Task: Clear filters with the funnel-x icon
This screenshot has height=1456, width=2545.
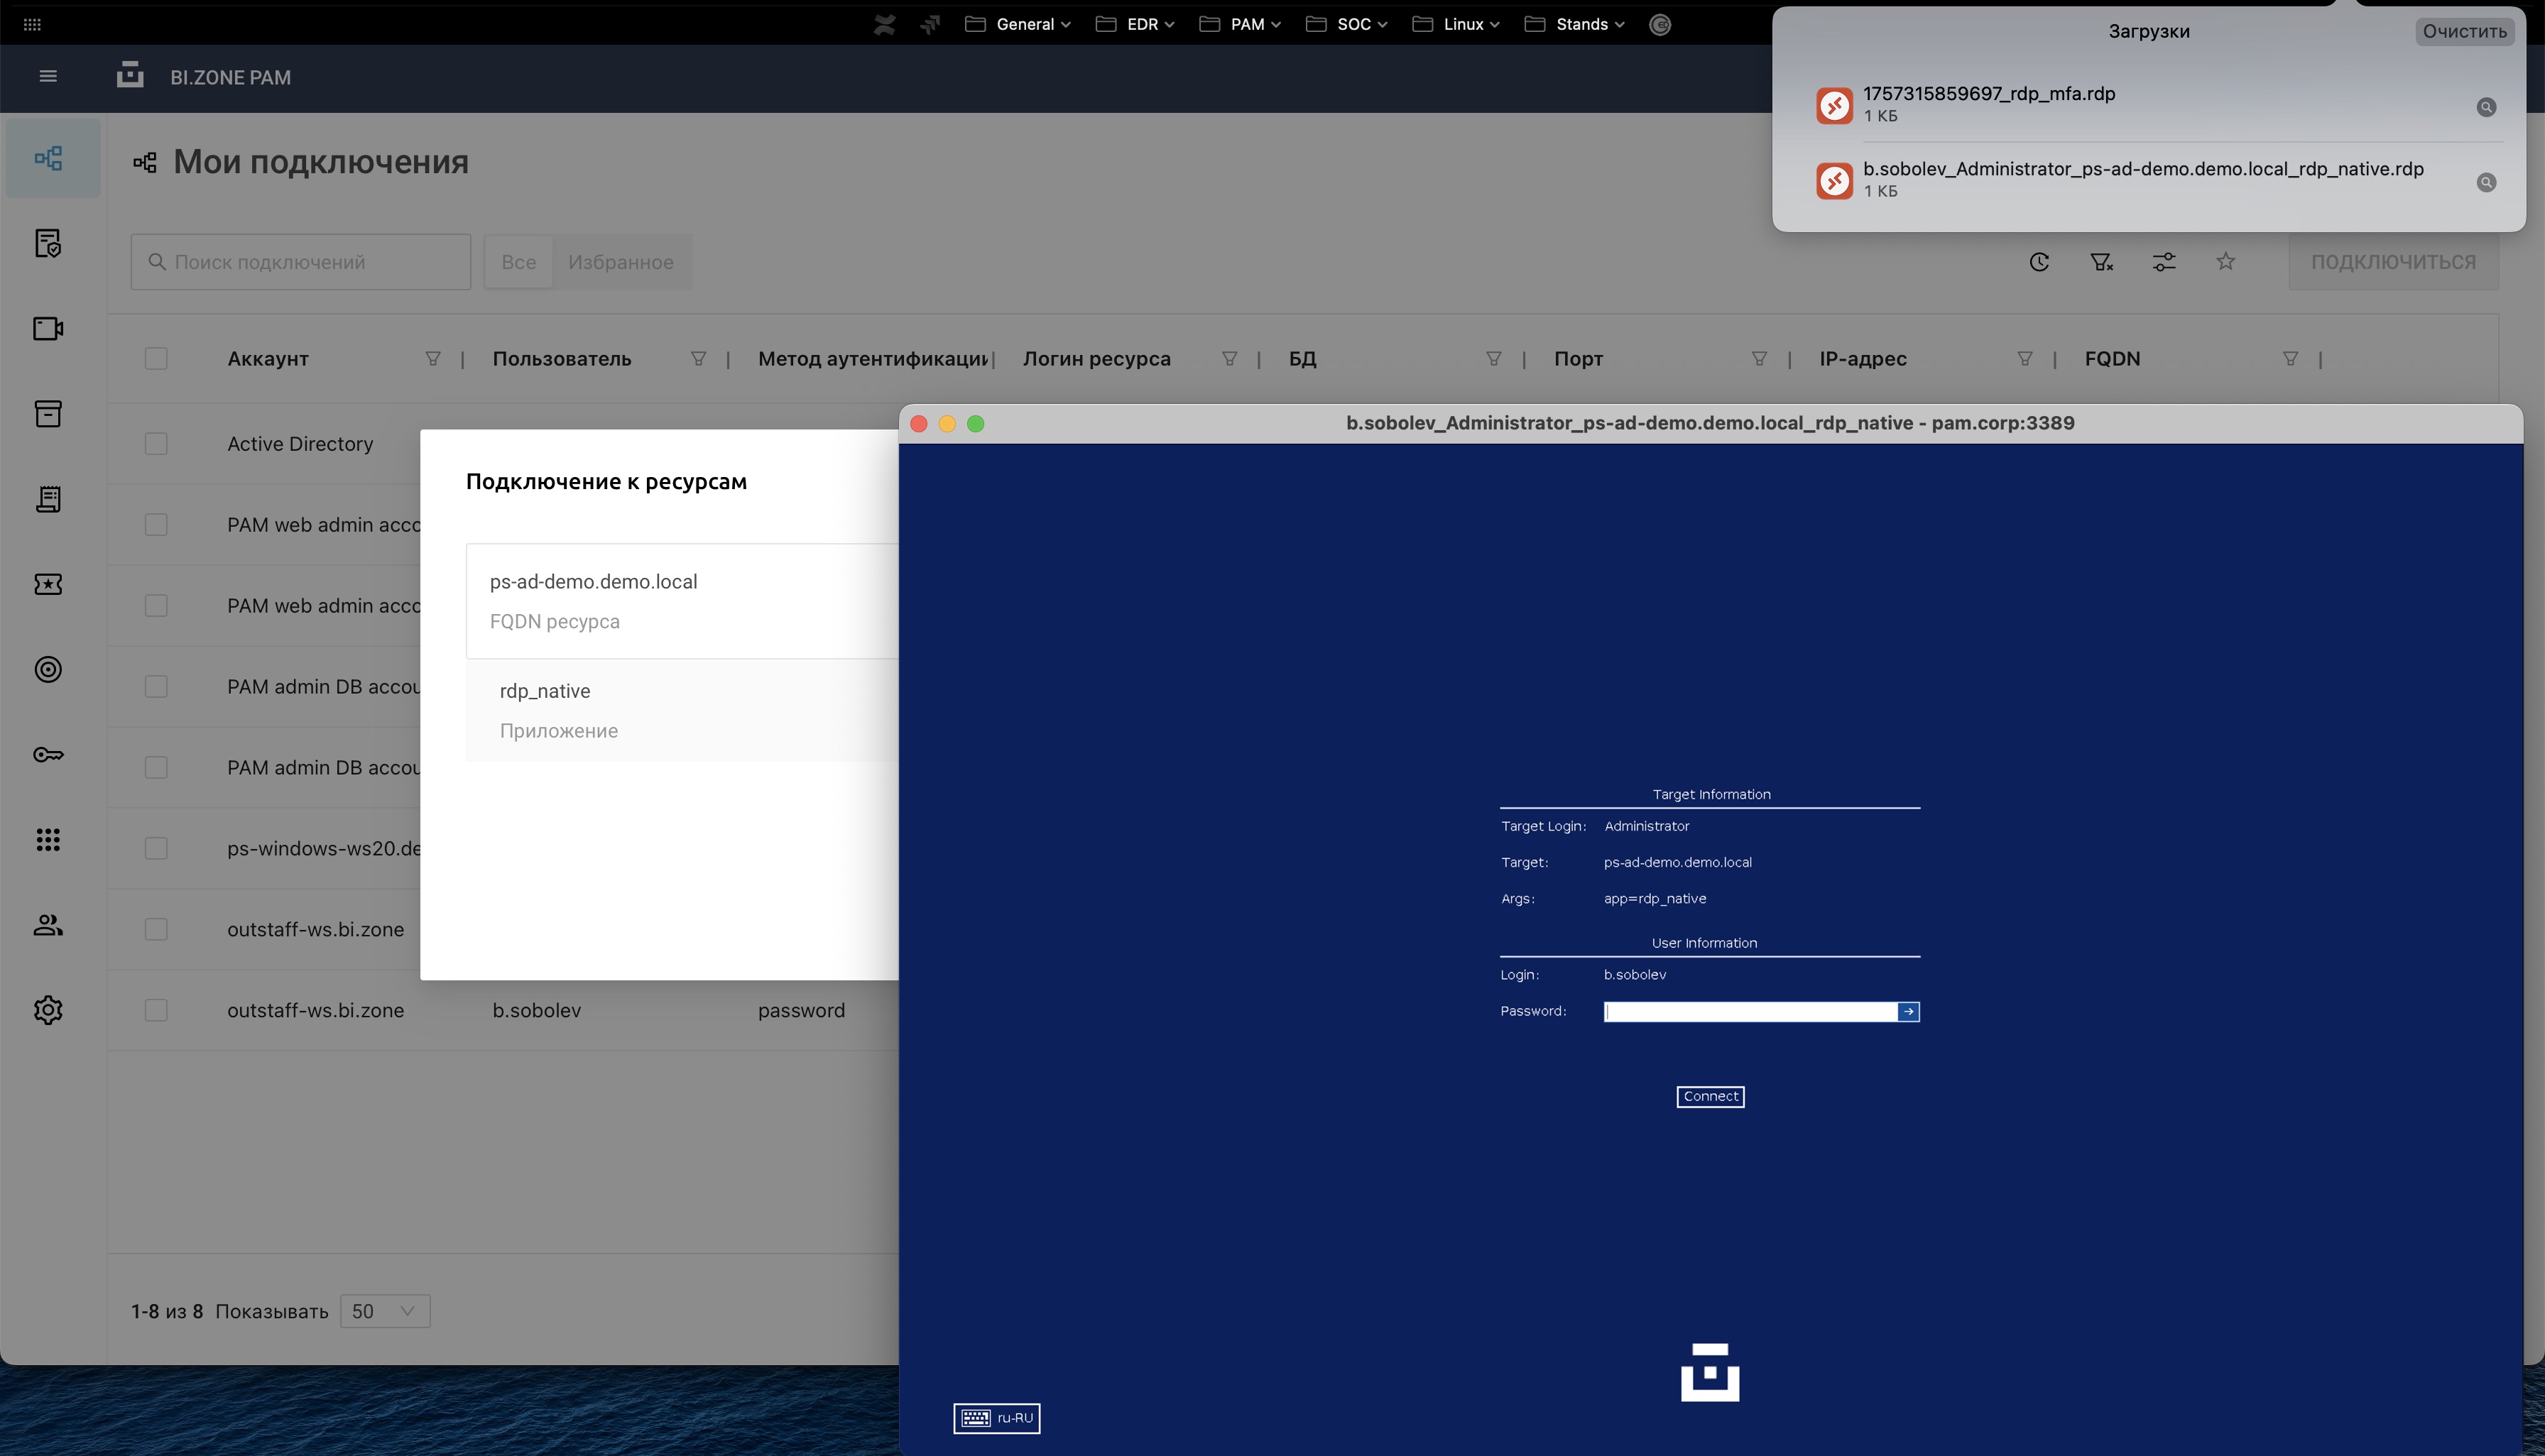Action: (2101, 262)
